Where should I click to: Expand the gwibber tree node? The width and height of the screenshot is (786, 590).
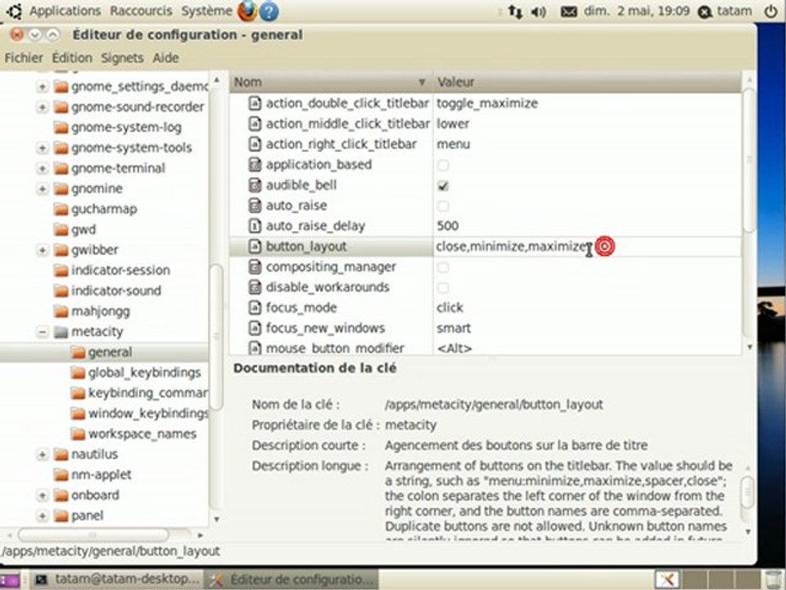click(x=43, y=250)
